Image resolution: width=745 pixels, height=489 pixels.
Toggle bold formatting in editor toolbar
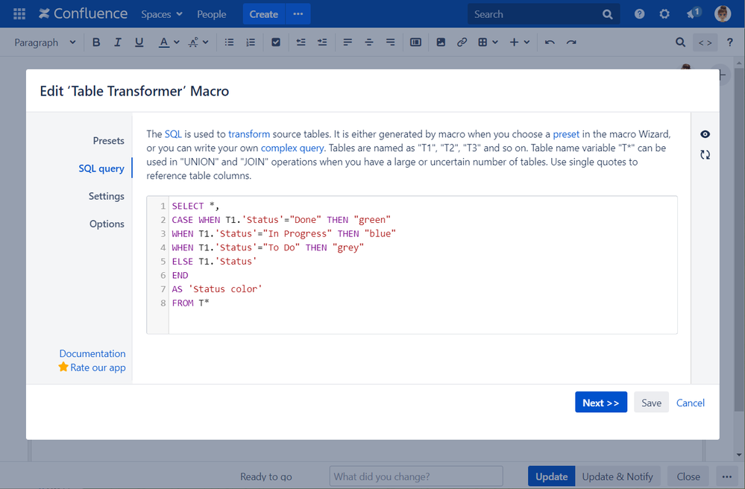(x=96, y=42)
